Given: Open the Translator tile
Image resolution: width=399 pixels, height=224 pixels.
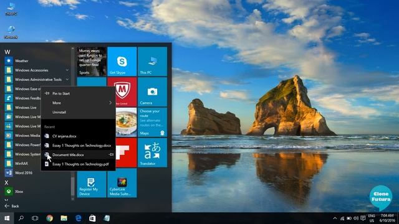Looking at the screenshot, I should [152, 152].
